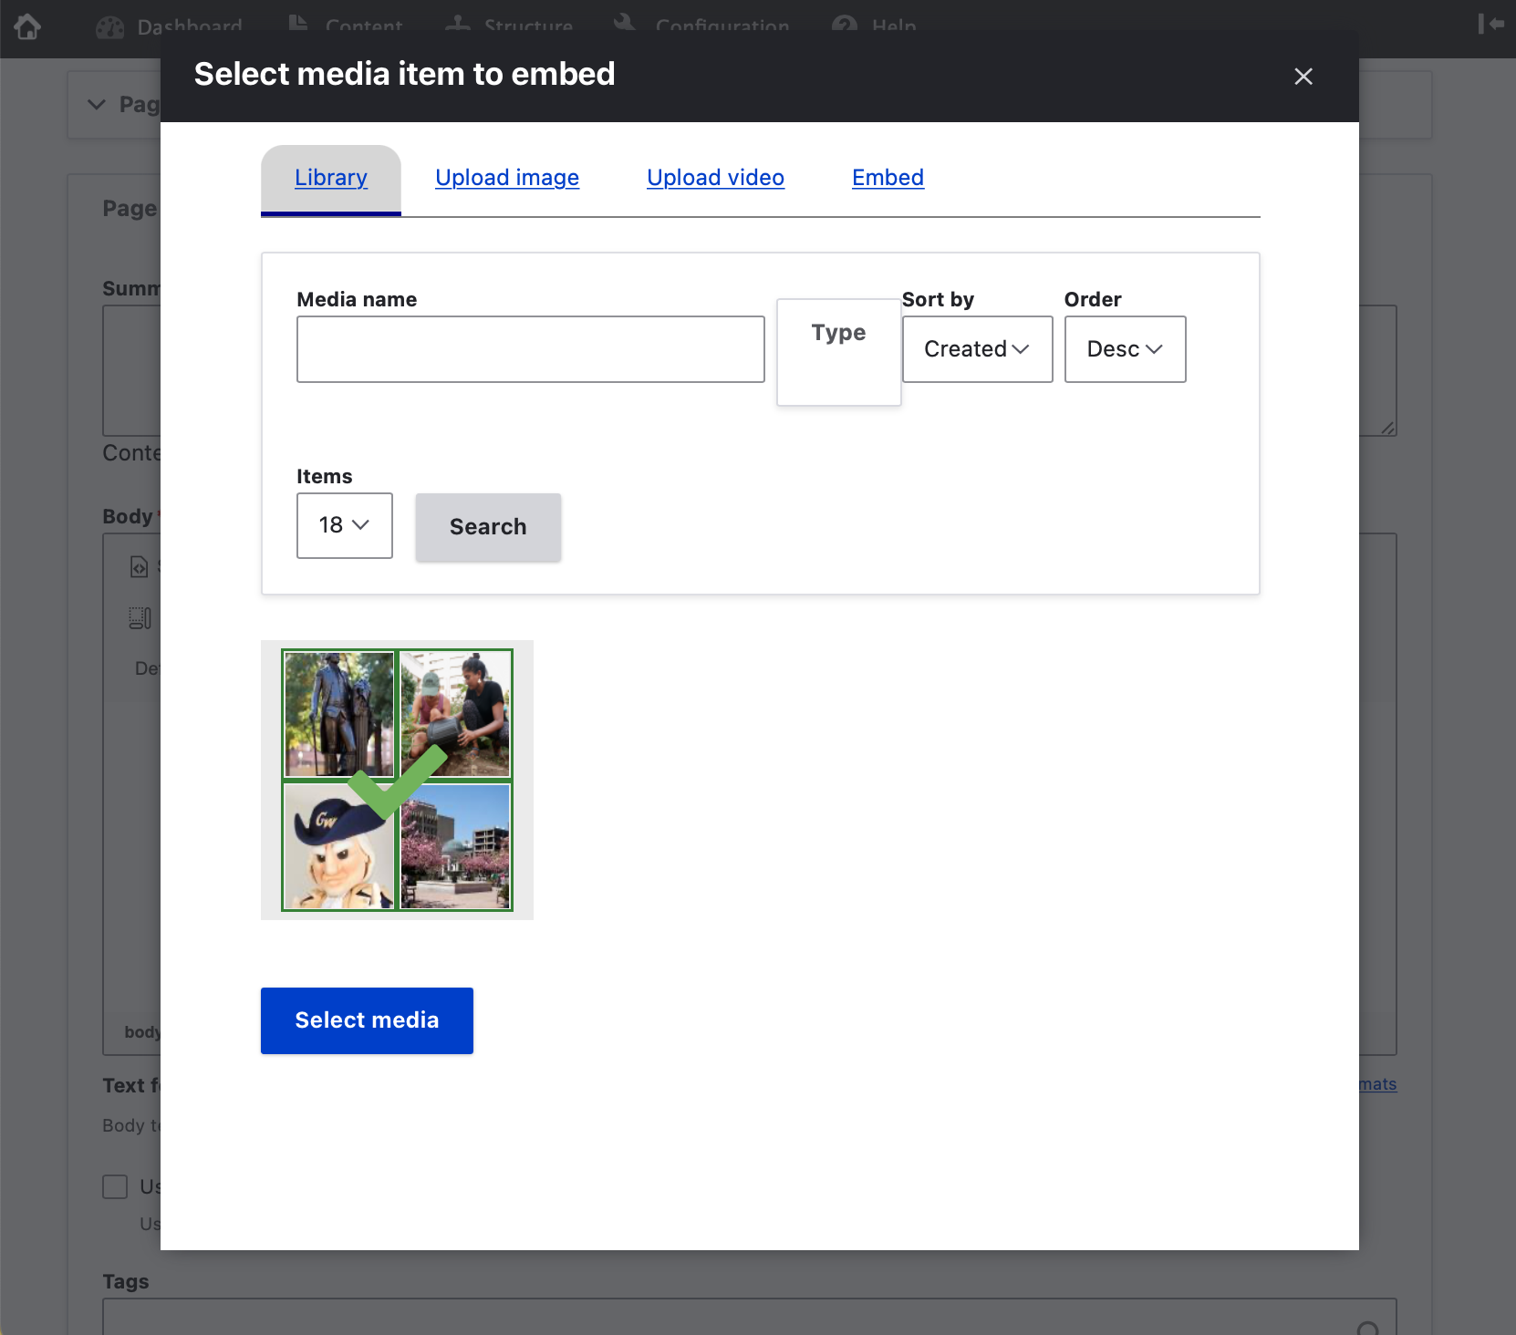Screen dimensions: 1516x1335
Task: Click the Structure icon in the toolbar
Action: pos(458,23)
